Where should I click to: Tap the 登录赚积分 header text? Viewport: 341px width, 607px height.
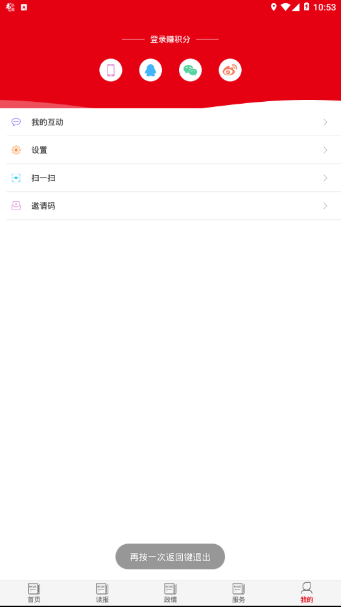pyautogui.click(x=170, y=39)
